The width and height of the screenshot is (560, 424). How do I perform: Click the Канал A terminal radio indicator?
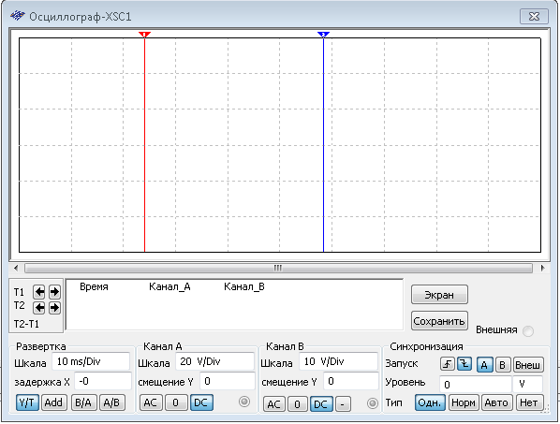tap(244, 402)
